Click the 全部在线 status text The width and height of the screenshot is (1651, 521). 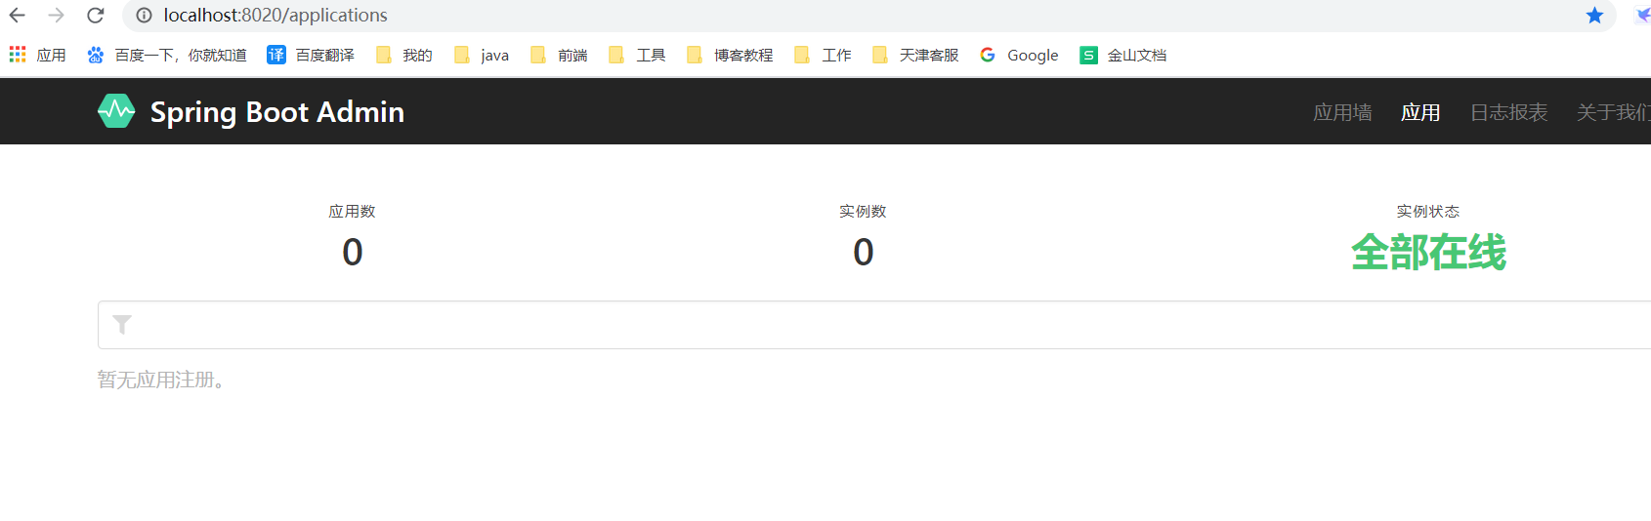pyautogui.click(x=1428, y=253)
